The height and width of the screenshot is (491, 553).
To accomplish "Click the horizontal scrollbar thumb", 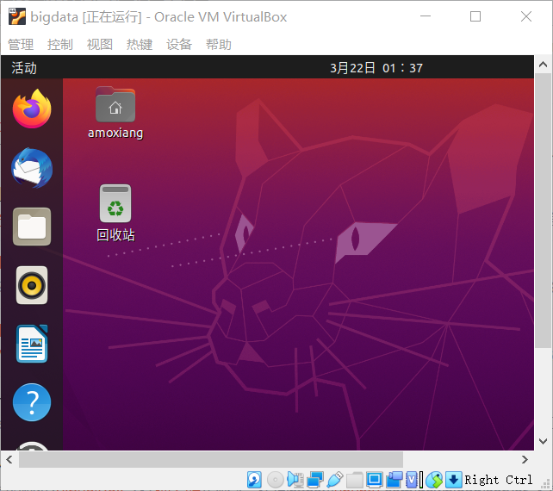I will pyautogui.click(x=211, y=460).
